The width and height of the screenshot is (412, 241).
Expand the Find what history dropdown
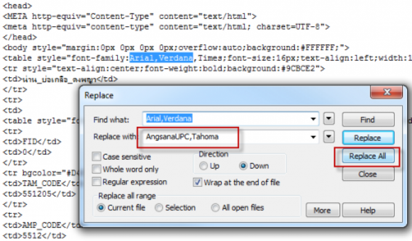pyautogui.click(x=313, y=119)
